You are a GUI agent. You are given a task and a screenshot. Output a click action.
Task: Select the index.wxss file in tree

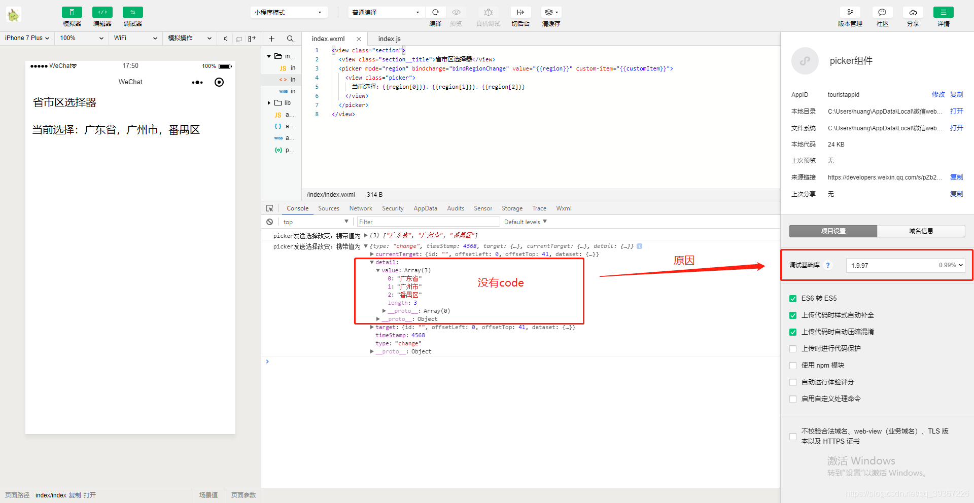[x=287, y=91]
